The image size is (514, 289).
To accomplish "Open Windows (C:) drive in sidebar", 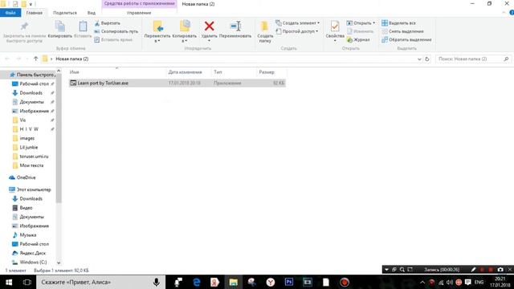I will click(x=33, y=263).
